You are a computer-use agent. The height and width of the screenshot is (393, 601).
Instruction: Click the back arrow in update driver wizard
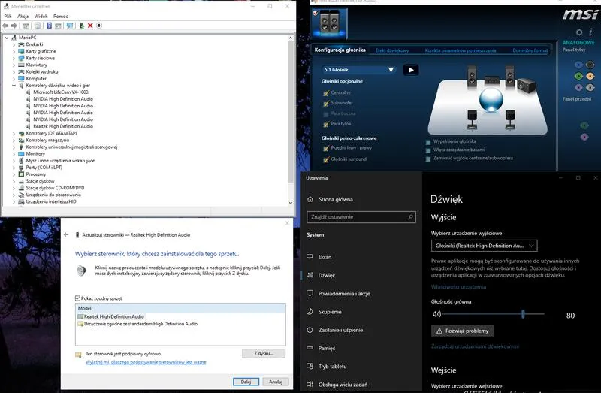pyautogui.click(x=67, y=235)
